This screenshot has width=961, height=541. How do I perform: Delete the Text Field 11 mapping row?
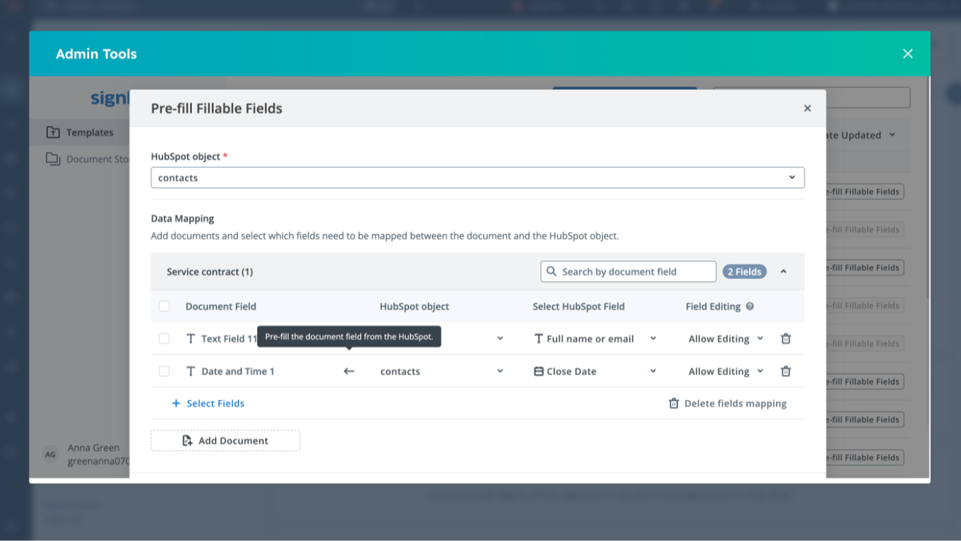tap(786, 338)
